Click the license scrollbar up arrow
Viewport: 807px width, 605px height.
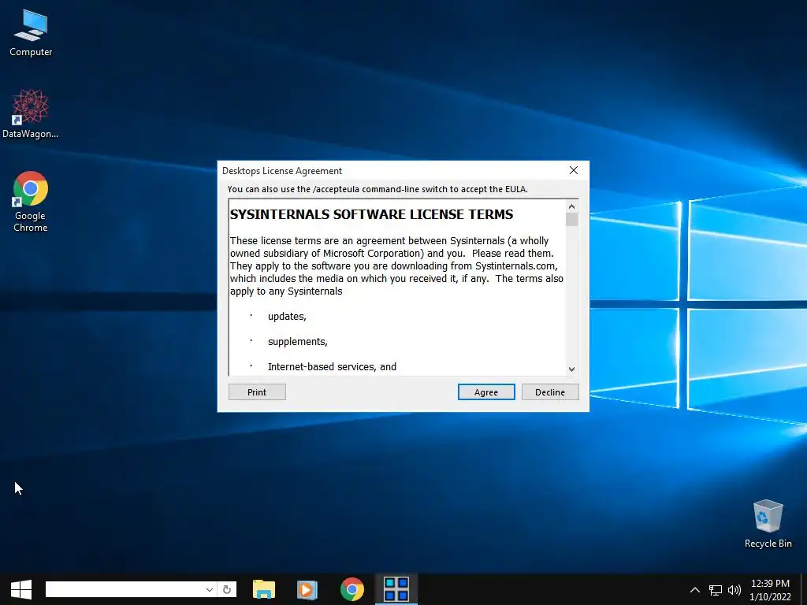coord(571,206)
